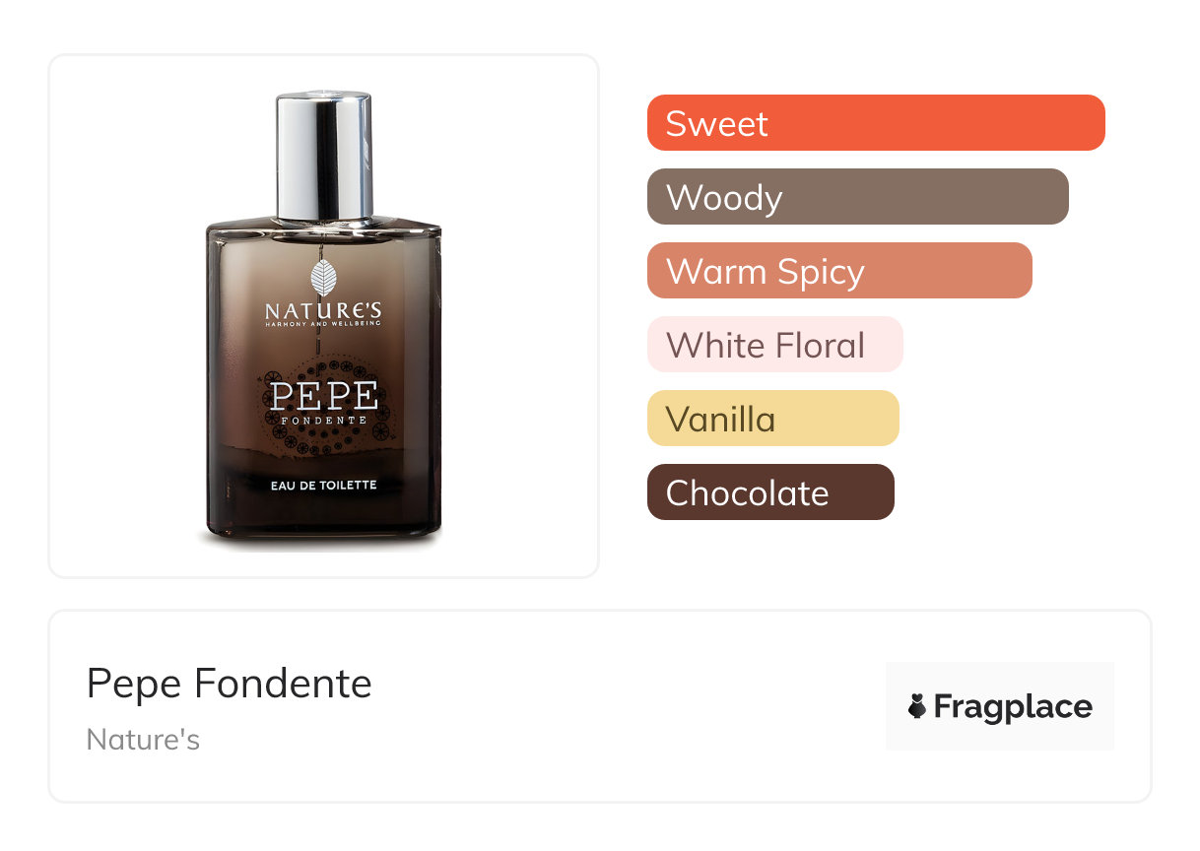
Task: Choose the Warm Spicy accord bar
Action: pyautogui.click(x=839, y=271)
